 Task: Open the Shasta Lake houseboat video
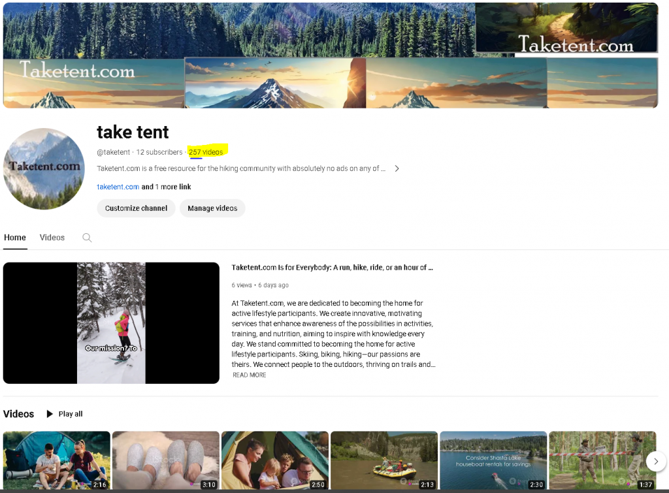pyautogui.click(x=494, y=460)
